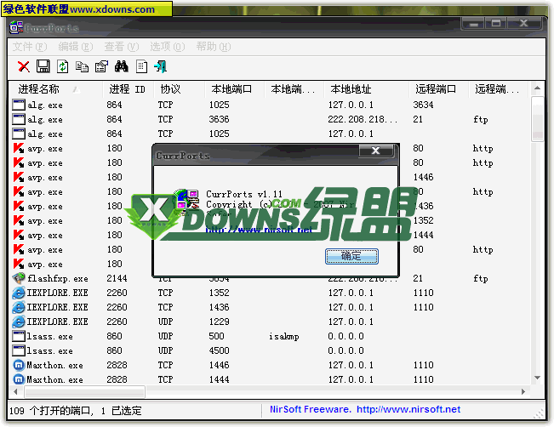Click the flashfxp.exe row icon
Image resolution: width=554 pixels, height=427 pixels.
click(x=19, y=278)
